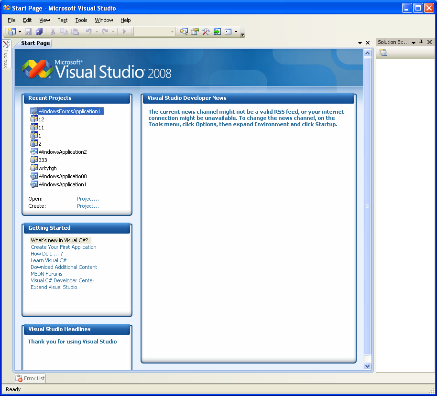
Task: Click the icon beside recent project 1
Action: click(34, 135)
